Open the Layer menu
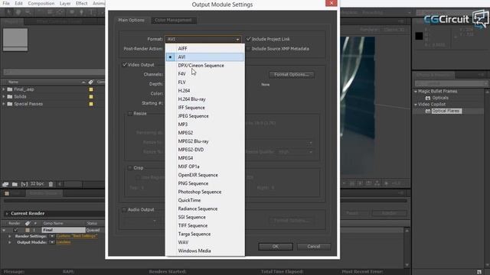This screenshot has width=490, height=275. pyautogui.click(x=65, y=3)
